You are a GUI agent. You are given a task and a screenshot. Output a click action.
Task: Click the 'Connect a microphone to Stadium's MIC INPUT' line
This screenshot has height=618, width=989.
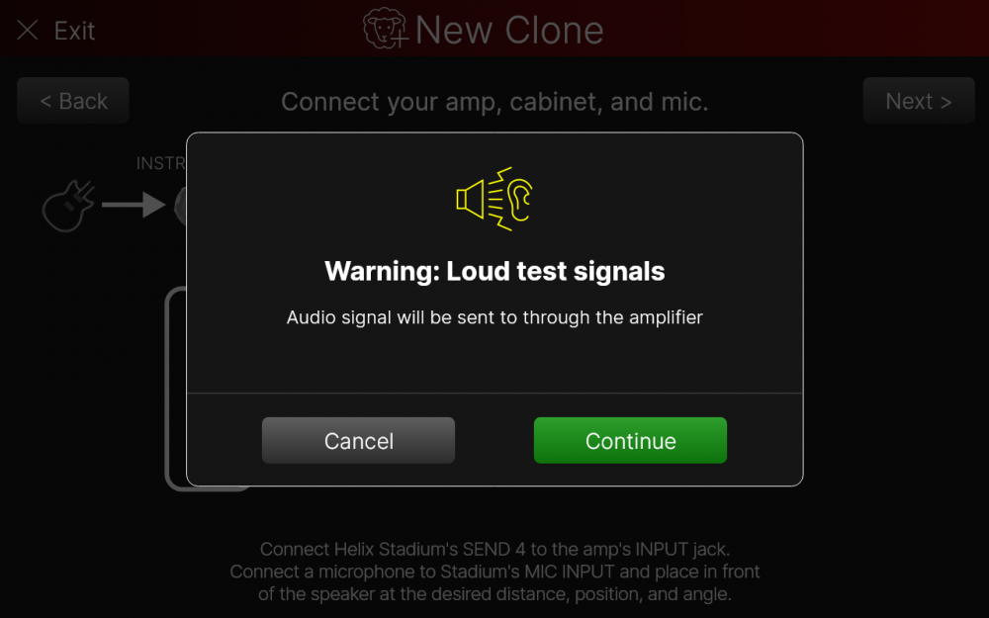(x=494, y=572)
